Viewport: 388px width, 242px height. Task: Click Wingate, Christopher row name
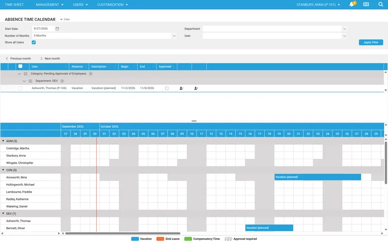tap(20, 163)
